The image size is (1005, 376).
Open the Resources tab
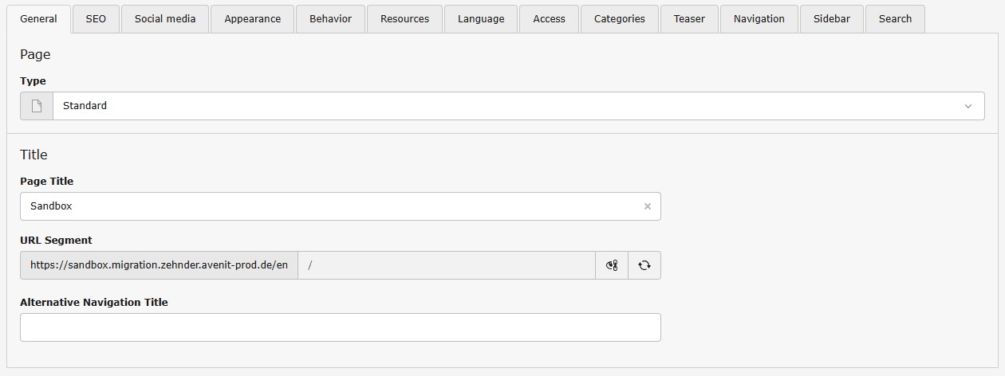pos(404,18)
